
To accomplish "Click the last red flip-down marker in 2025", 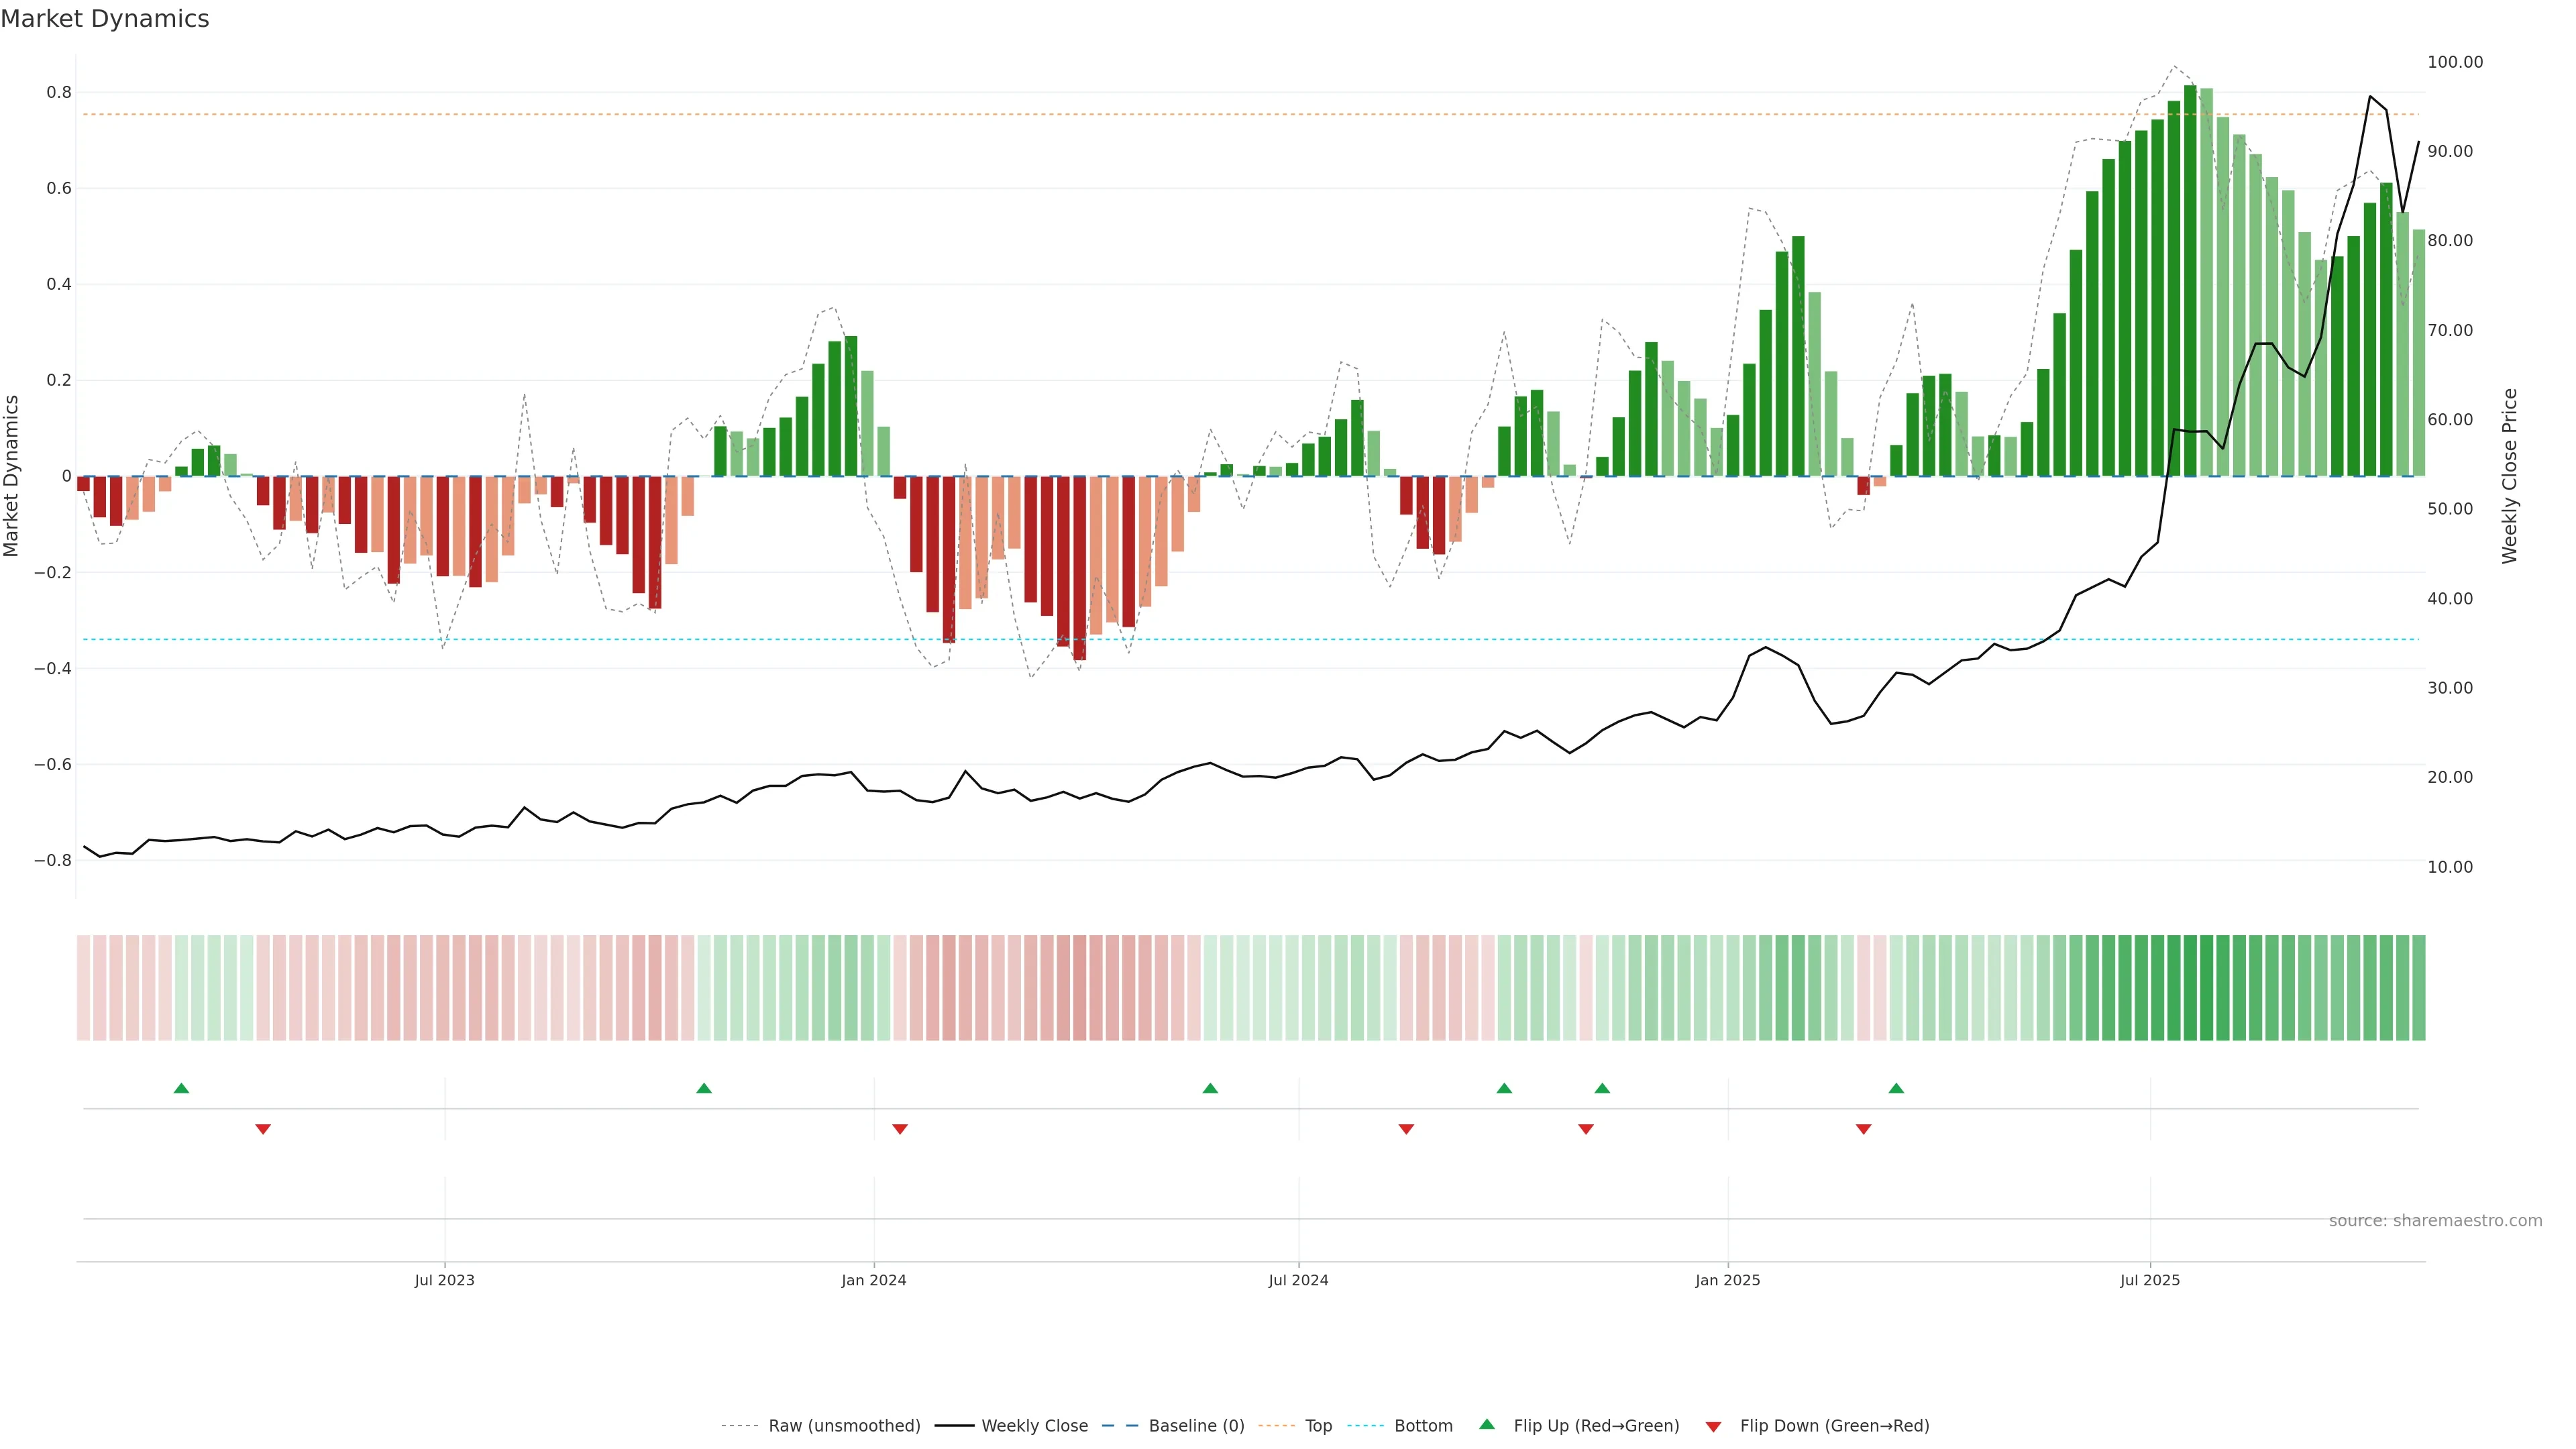I will [x=1863, y=1129].
